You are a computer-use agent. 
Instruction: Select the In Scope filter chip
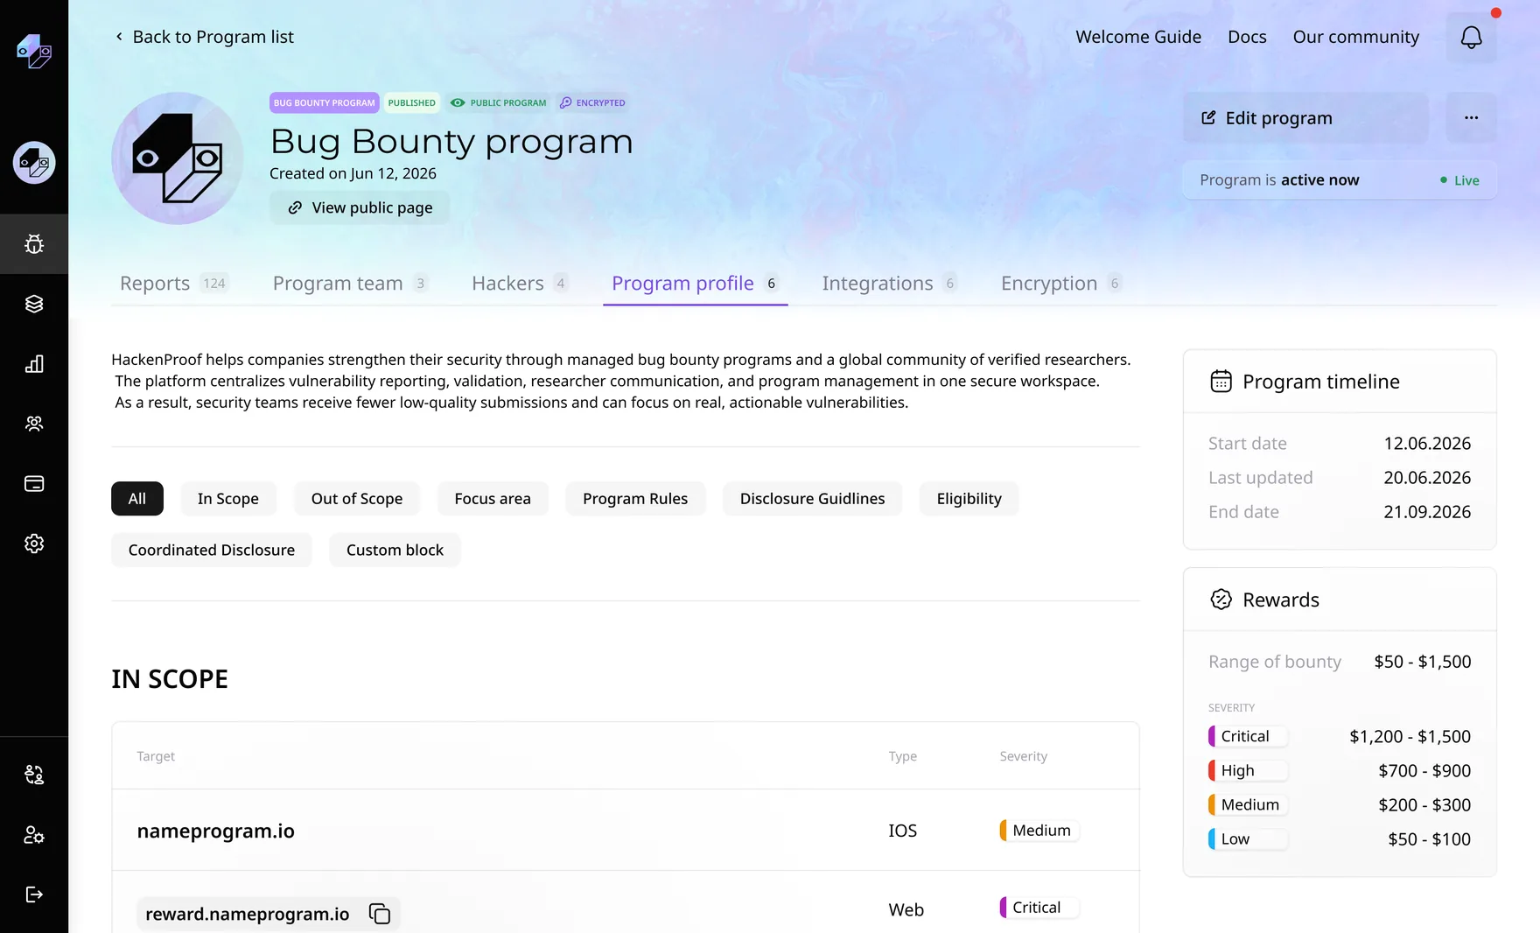(x=228, y=499)
